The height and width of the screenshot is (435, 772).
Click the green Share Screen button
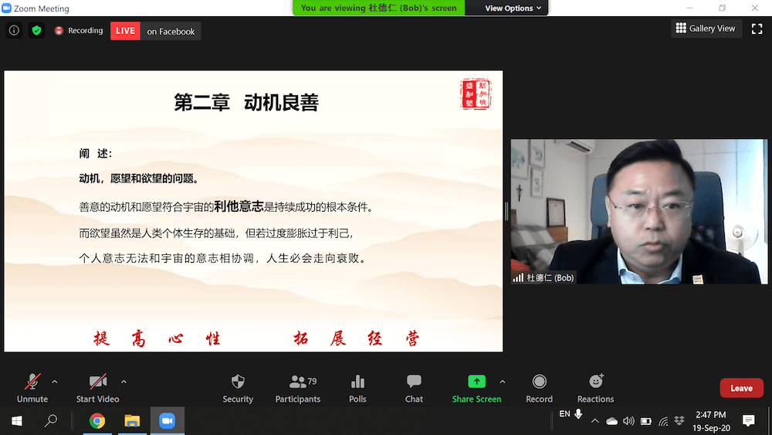click(476, 388)
